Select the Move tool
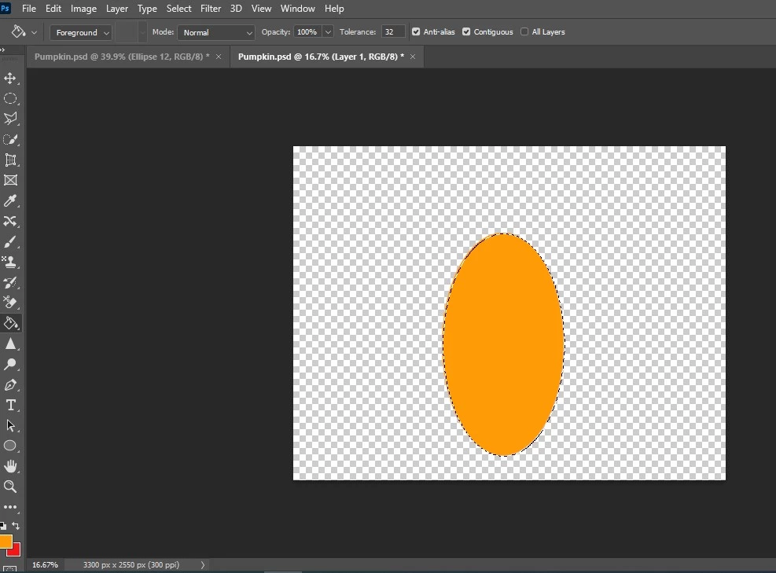776x573 pixels. click(x=10, y=78)
